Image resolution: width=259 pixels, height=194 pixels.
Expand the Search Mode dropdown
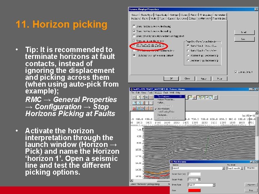199,180
